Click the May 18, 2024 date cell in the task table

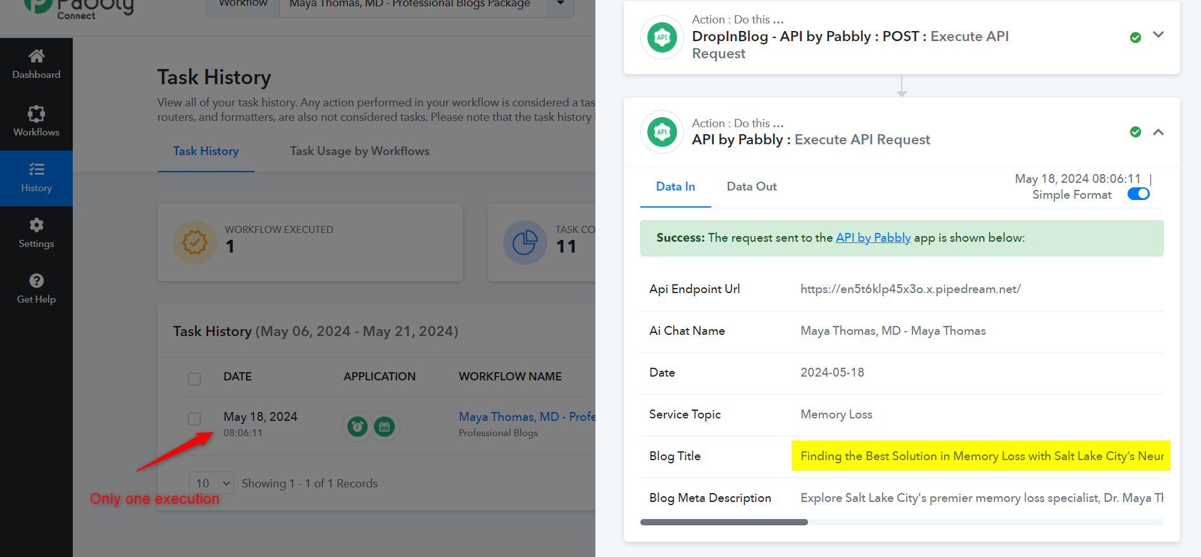pyautogui.click(x=260, y=417)
